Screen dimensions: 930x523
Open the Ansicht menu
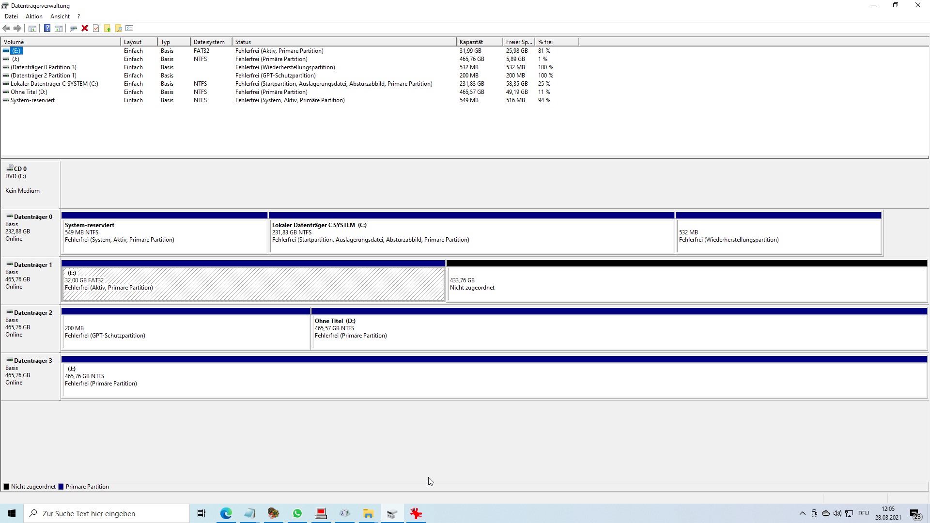pyautogui.click(x=60, y=16)
